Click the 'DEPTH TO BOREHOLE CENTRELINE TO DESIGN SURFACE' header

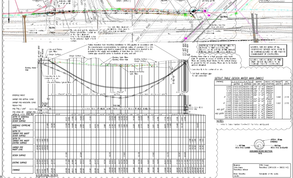[x=21, y=119]
